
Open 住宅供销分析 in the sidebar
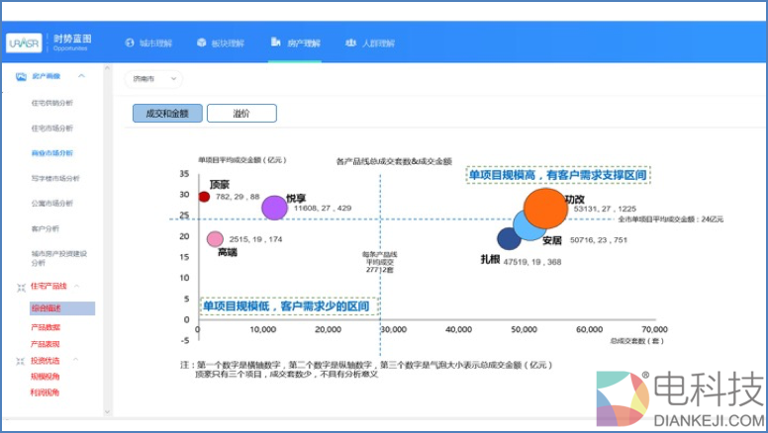pyautogui.click(x=51, y=103)
